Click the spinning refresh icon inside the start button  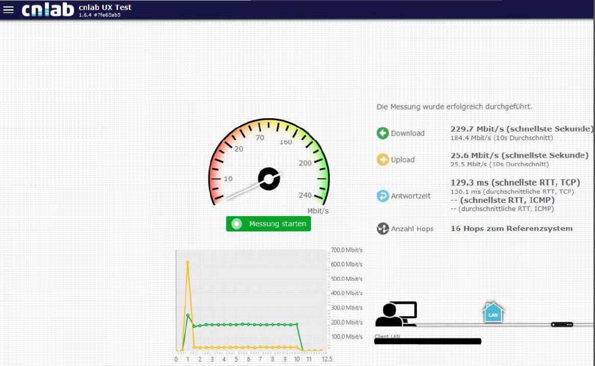click(236, 223)
